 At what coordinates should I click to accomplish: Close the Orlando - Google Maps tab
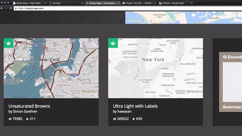pyautogui.click(x=192, y=3)
